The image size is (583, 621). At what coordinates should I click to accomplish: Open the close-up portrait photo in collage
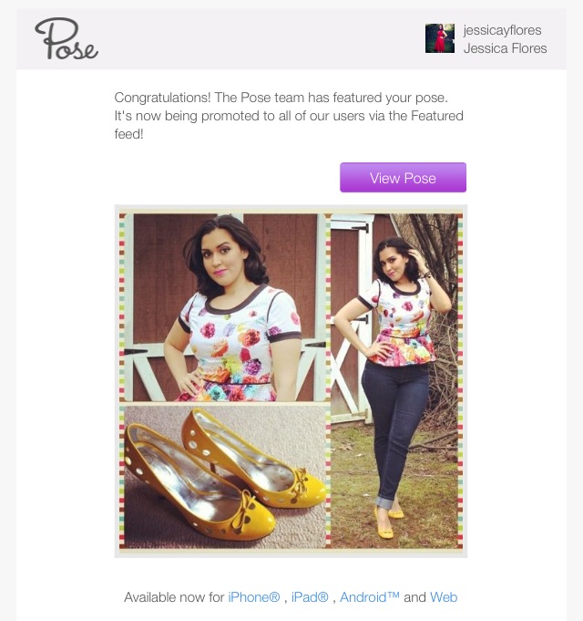click(x=225, y=307)
